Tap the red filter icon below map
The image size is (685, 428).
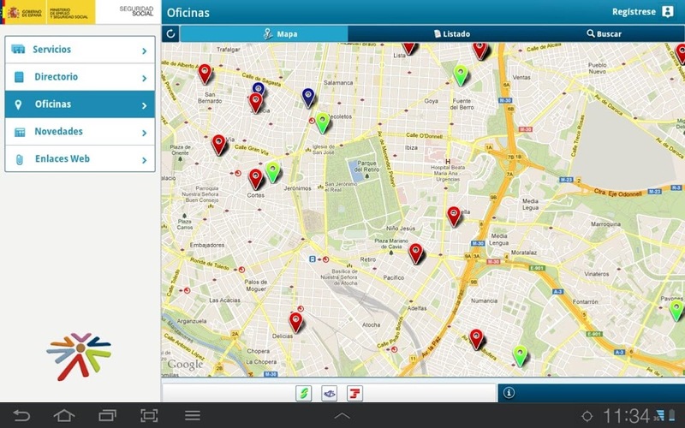click(354, 393)
